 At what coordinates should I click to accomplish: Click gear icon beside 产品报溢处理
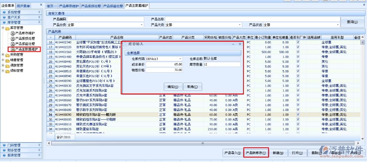pyautogui.click(x=13, y=44)
